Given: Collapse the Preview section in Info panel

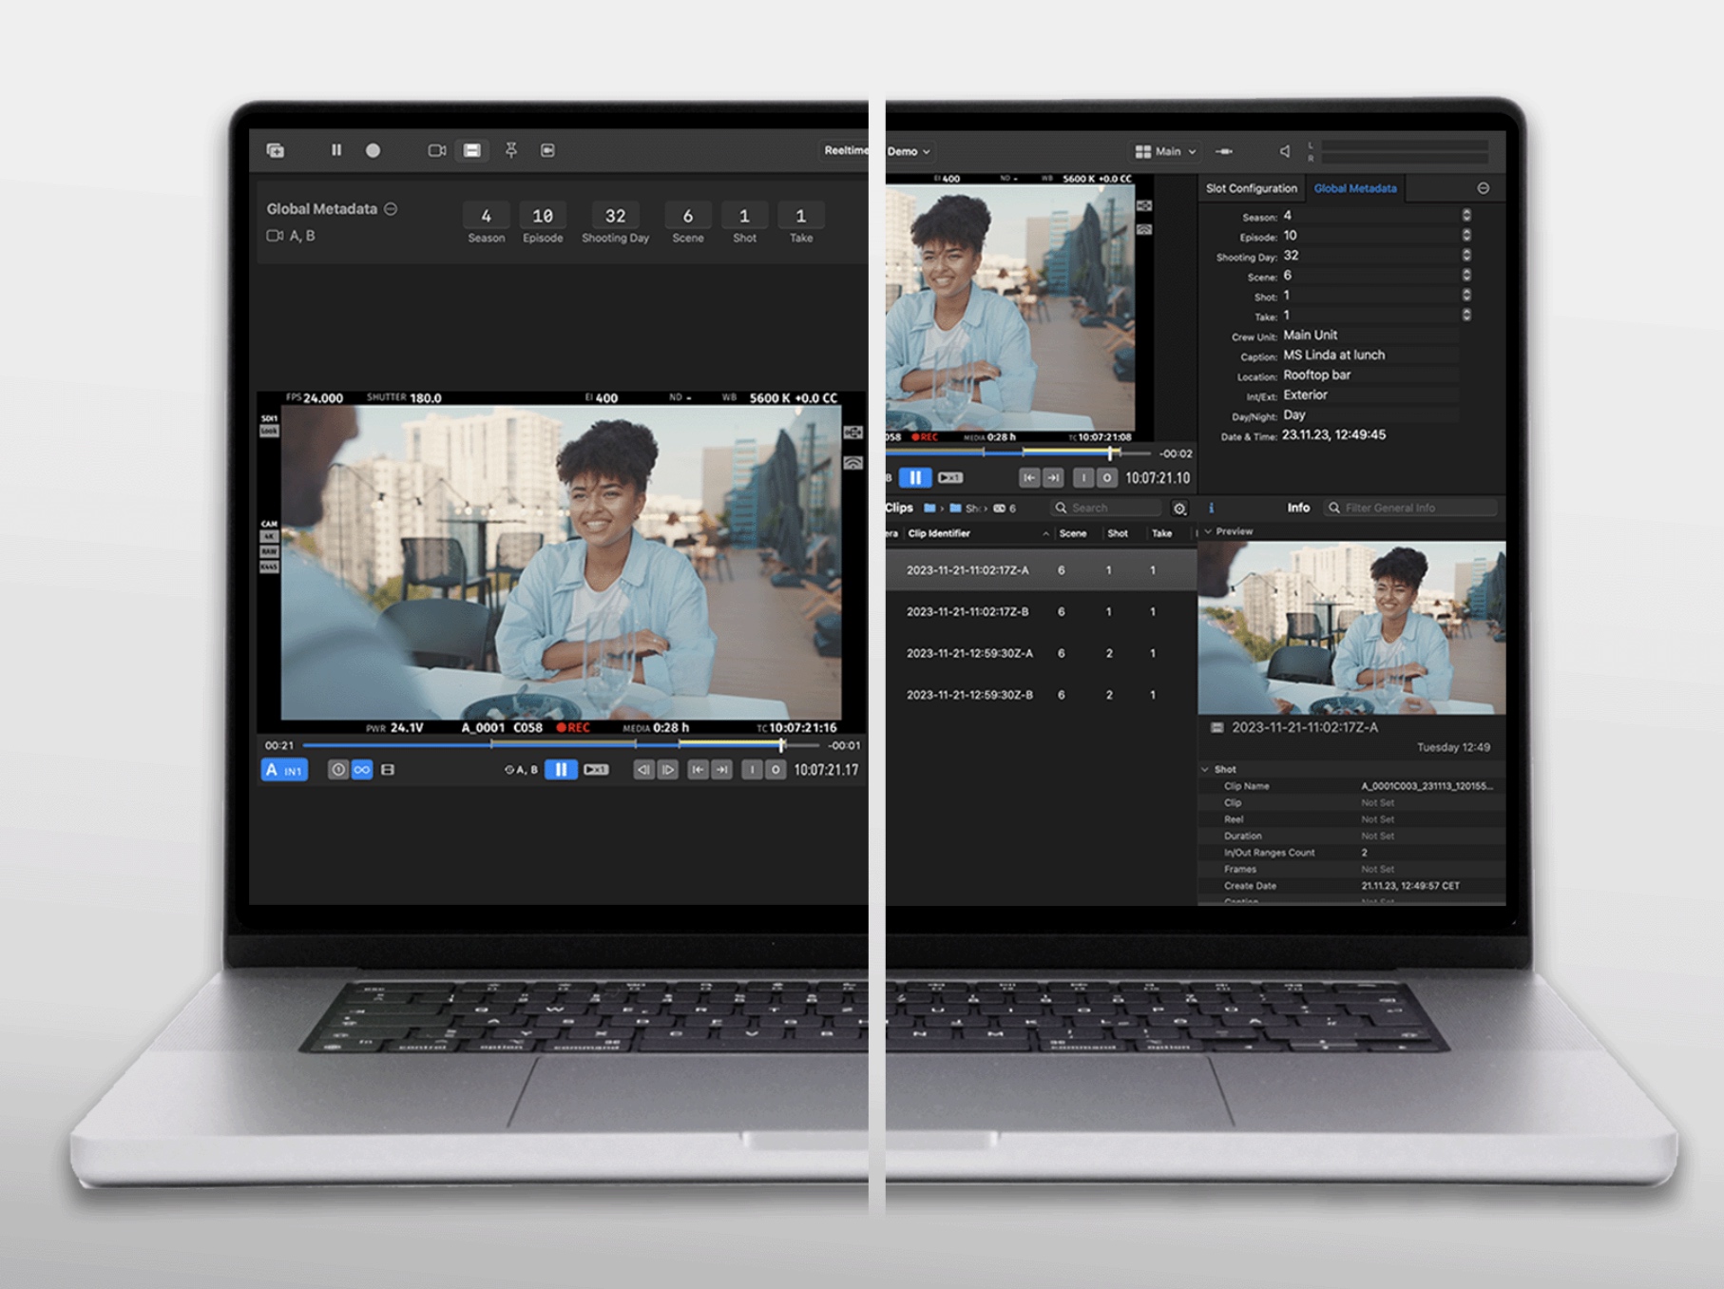Looking at the screenshot, I should 1208,531.
